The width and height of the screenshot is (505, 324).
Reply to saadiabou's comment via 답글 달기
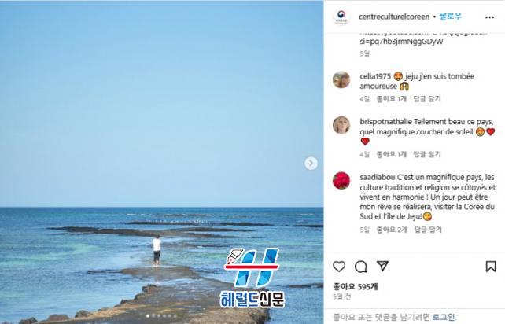[x=428, y=230]
